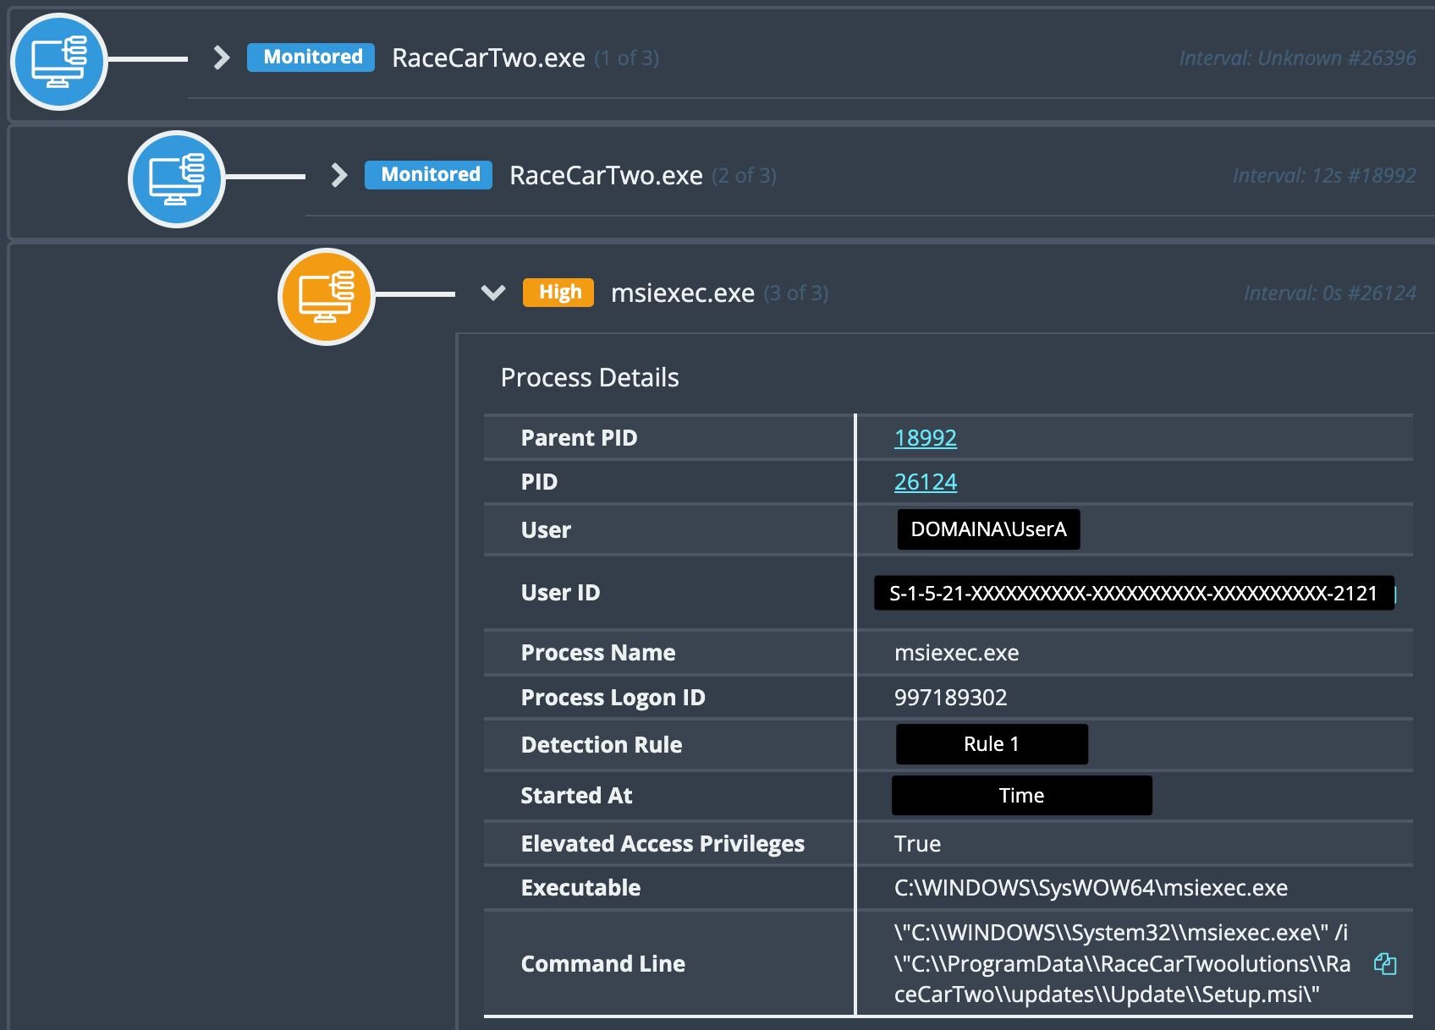This screenshot has width=1435, height=1030.
Task: Click the Monitored badge on second process
Action: point(429,175)
